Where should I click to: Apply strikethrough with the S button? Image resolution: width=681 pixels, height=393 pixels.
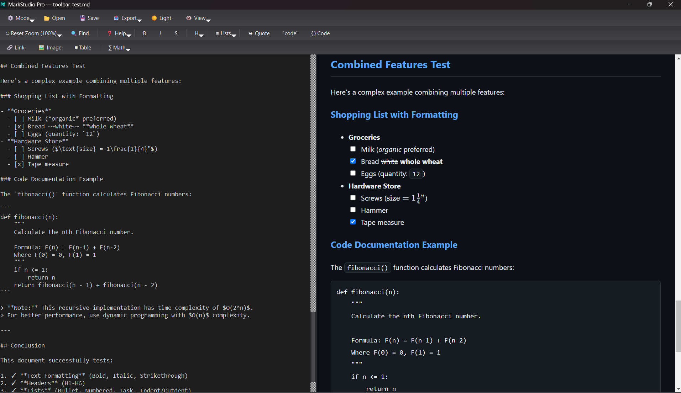coord(176,33)
